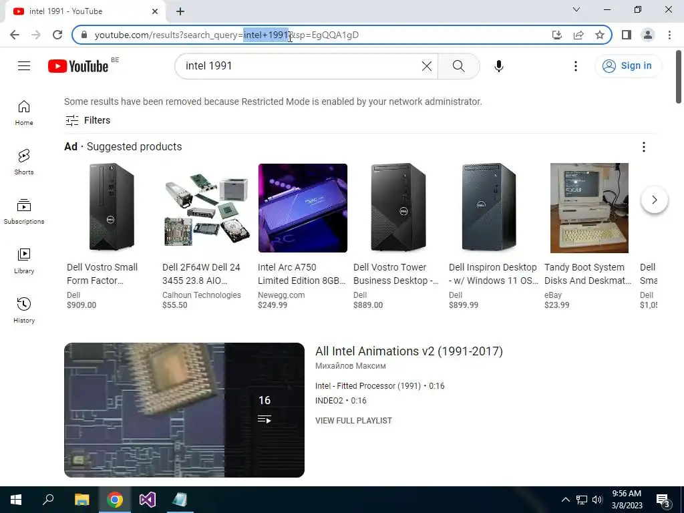Play INDEO2 video entry
Image resolution: width=684 pixels, height=513 pixels.
[341, 401]
